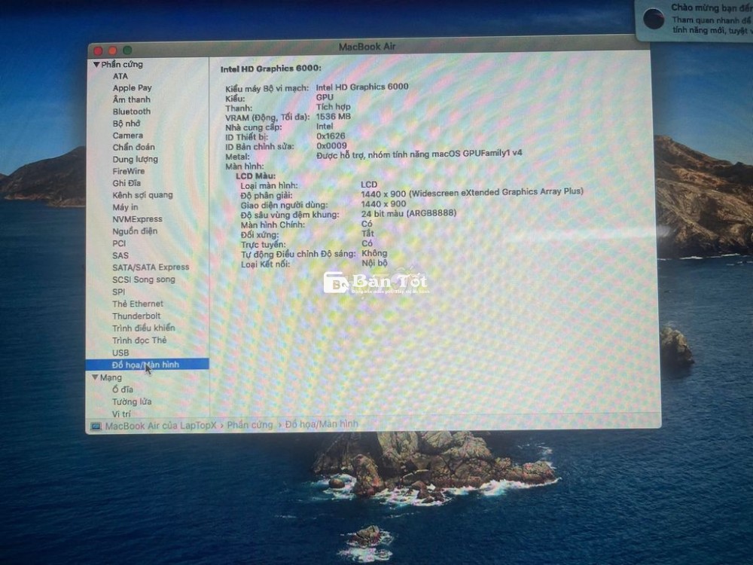Click the MacBook Air window title
Image resolution: width=753 pixels, height=565 pixels.
367,47
